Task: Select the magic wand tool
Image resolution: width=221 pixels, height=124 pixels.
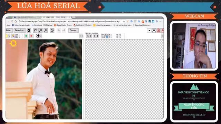Action: click(x=13, y=36)
